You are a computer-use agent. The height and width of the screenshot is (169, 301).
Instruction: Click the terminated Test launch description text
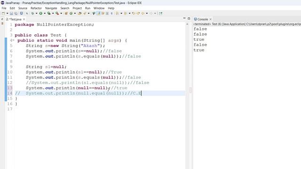(x=247, y=24)
